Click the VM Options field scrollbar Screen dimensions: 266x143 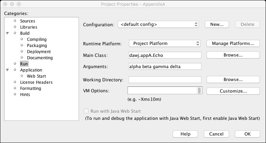pyautogui.click(x=199, y=91)
